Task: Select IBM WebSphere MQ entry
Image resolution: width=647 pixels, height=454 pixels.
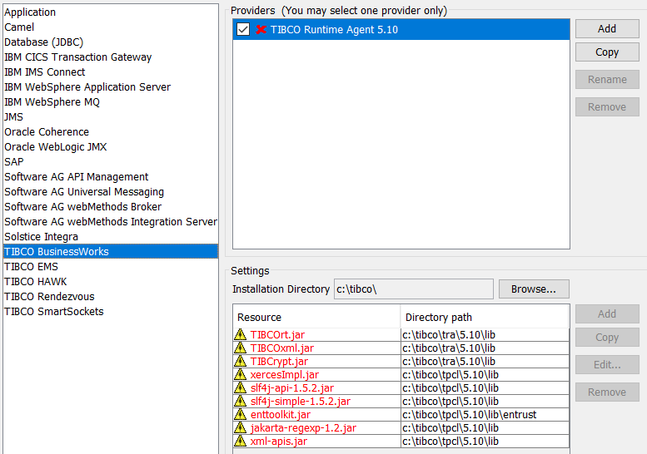Action: click(x=111, y=102)
